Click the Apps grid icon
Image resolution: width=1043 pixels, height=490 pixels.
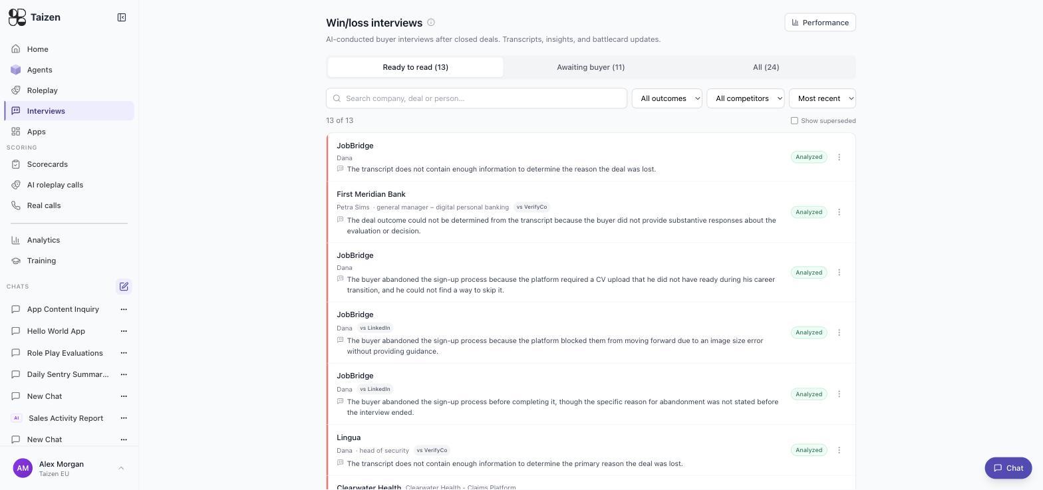[16, 132]
